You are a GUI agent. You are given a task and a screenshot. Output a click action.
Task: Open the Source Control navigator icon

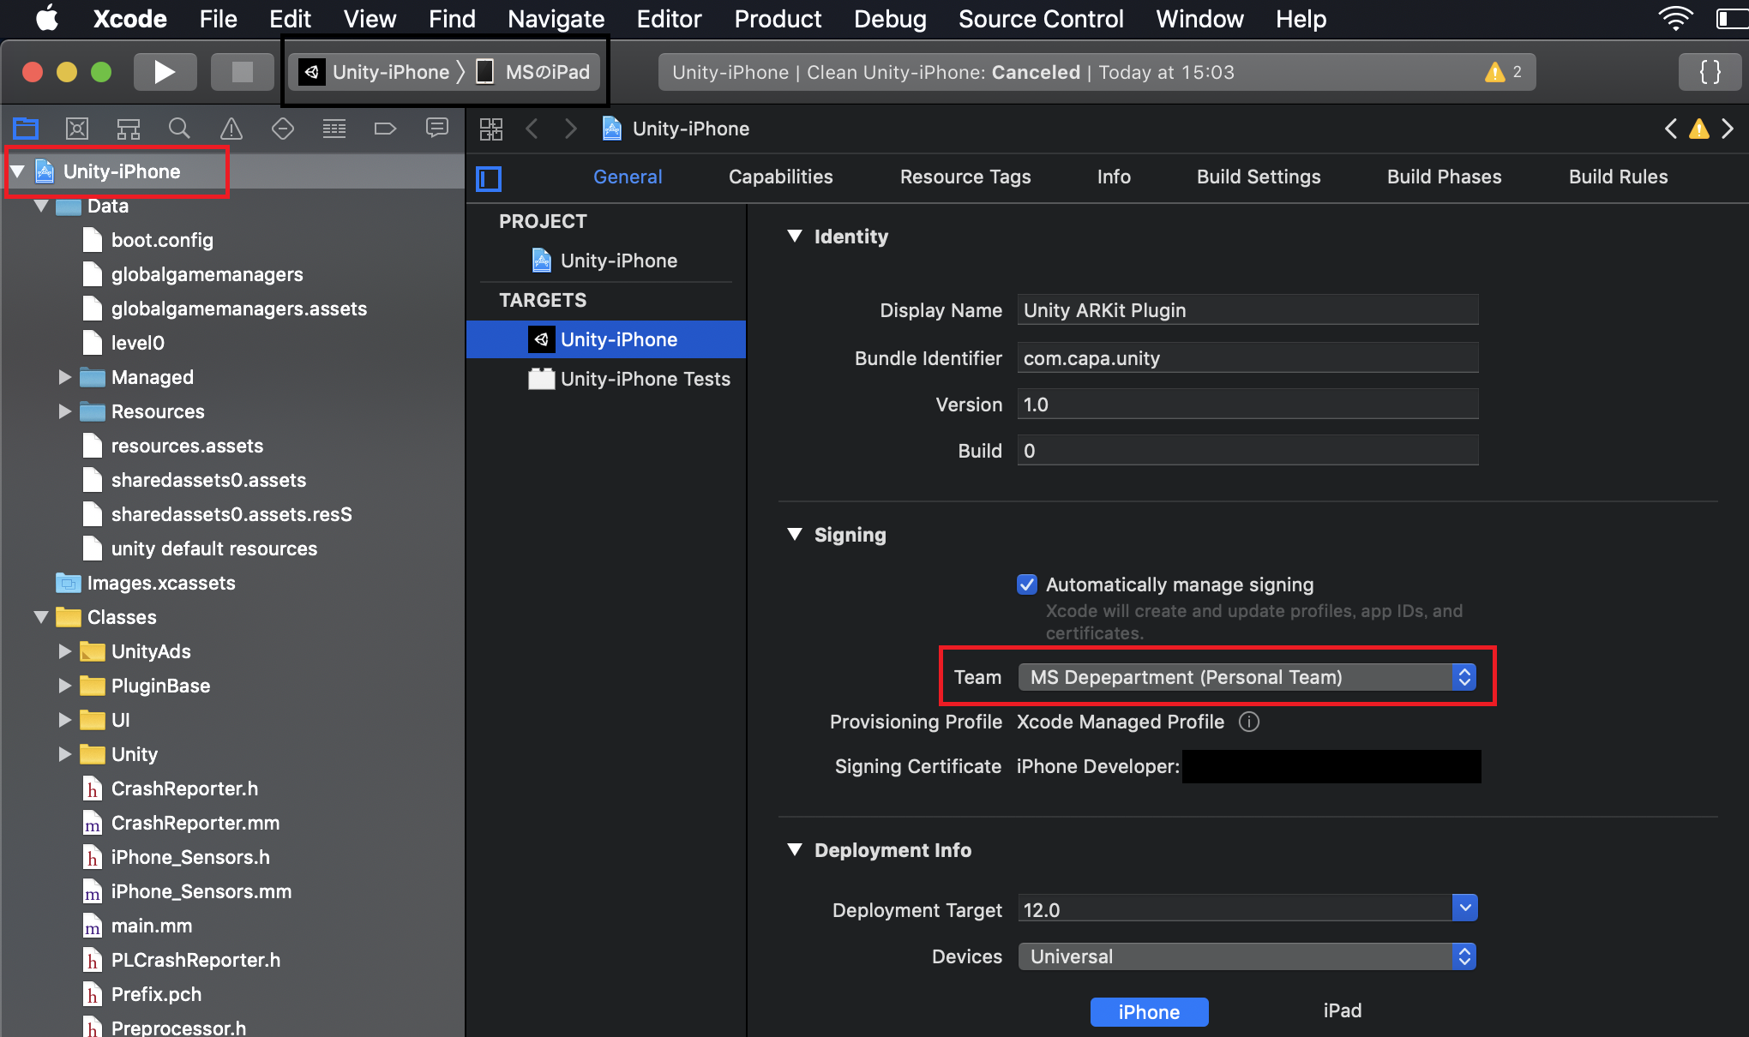77,129
